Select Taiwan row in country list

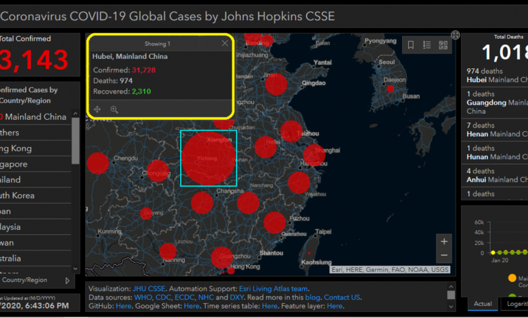click(x=35, y=243)
